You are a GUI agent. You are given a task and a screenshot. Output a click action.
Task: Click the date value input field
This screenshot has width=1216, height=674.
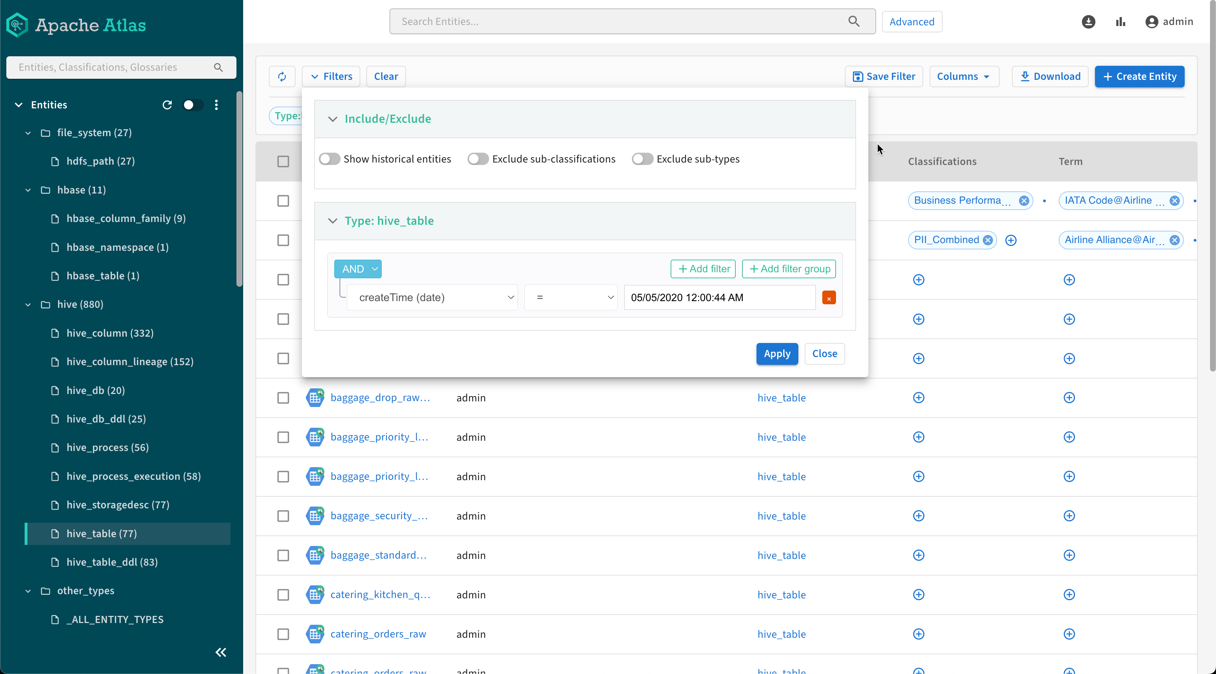coord(719,298)
